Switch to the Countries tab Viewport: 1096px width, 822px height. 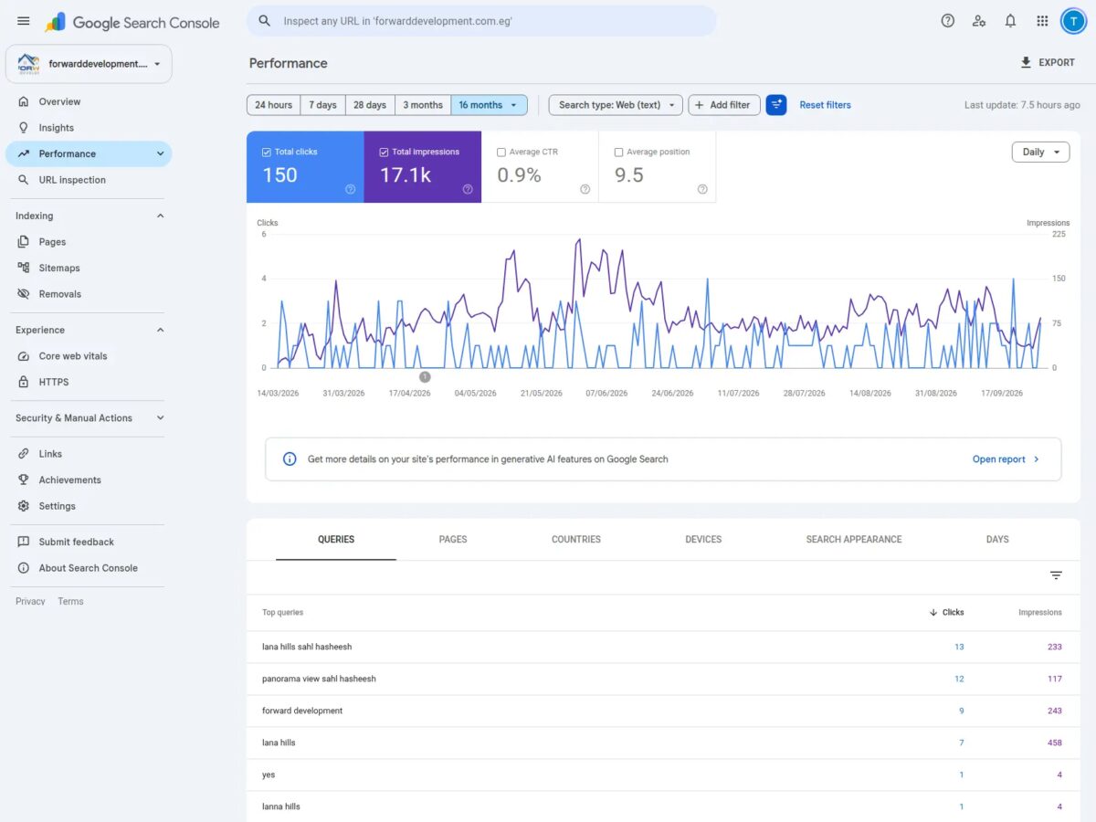576,540
